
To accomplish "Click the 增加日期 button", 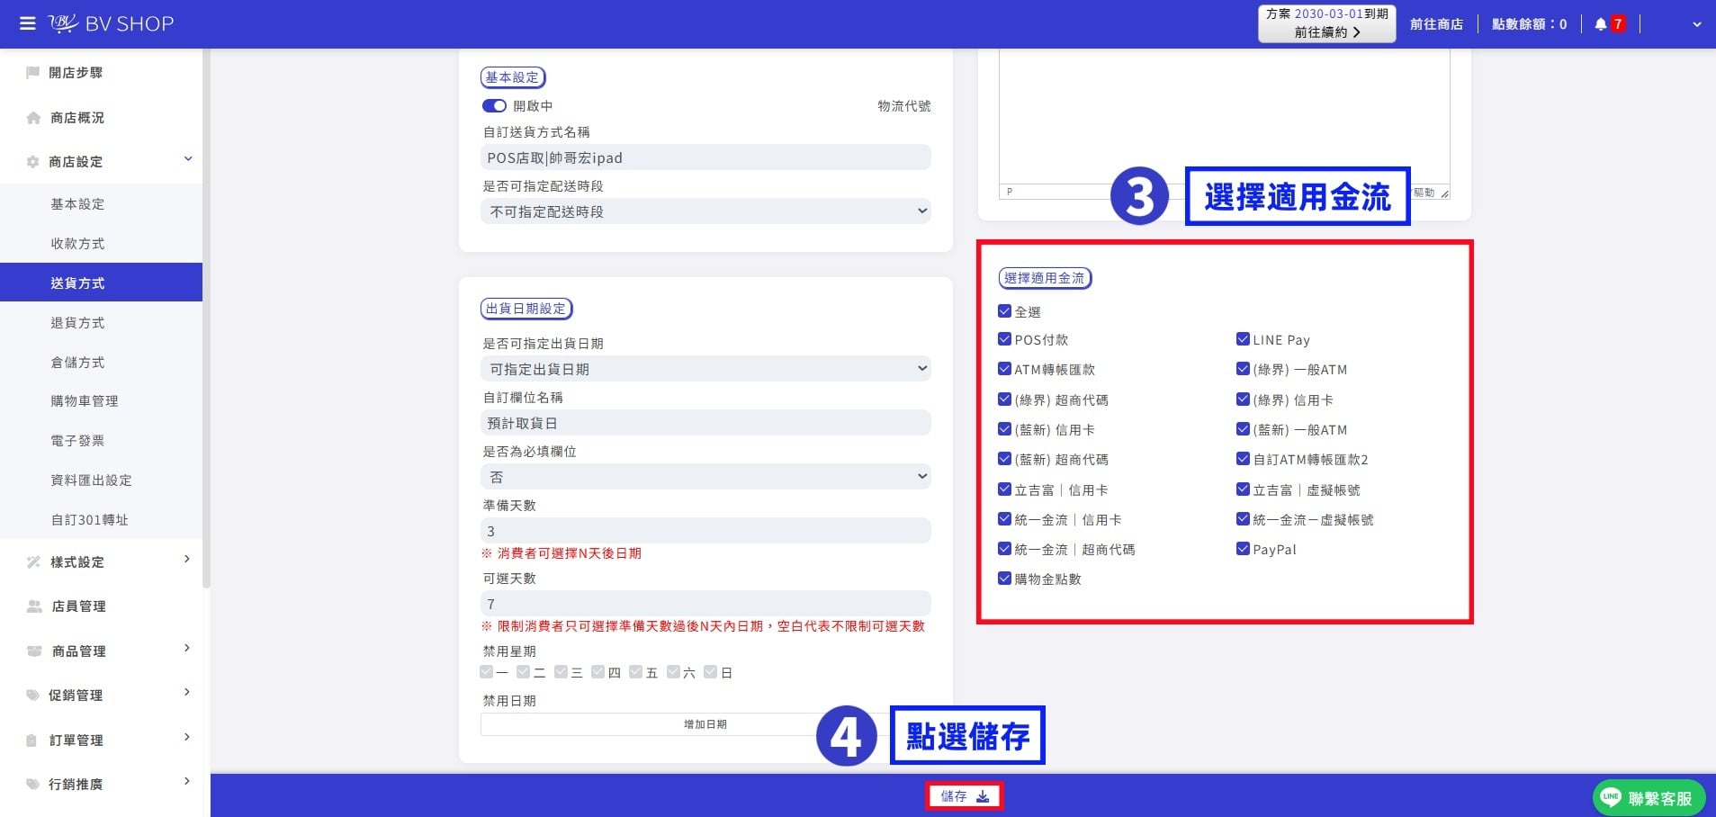I will point(705,724).
